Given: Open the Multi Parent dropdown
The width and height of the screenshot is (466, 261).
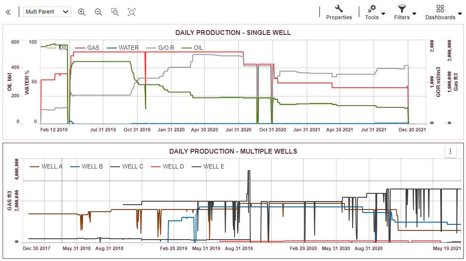Looking at the screenshot, I should tap(47, 12).
